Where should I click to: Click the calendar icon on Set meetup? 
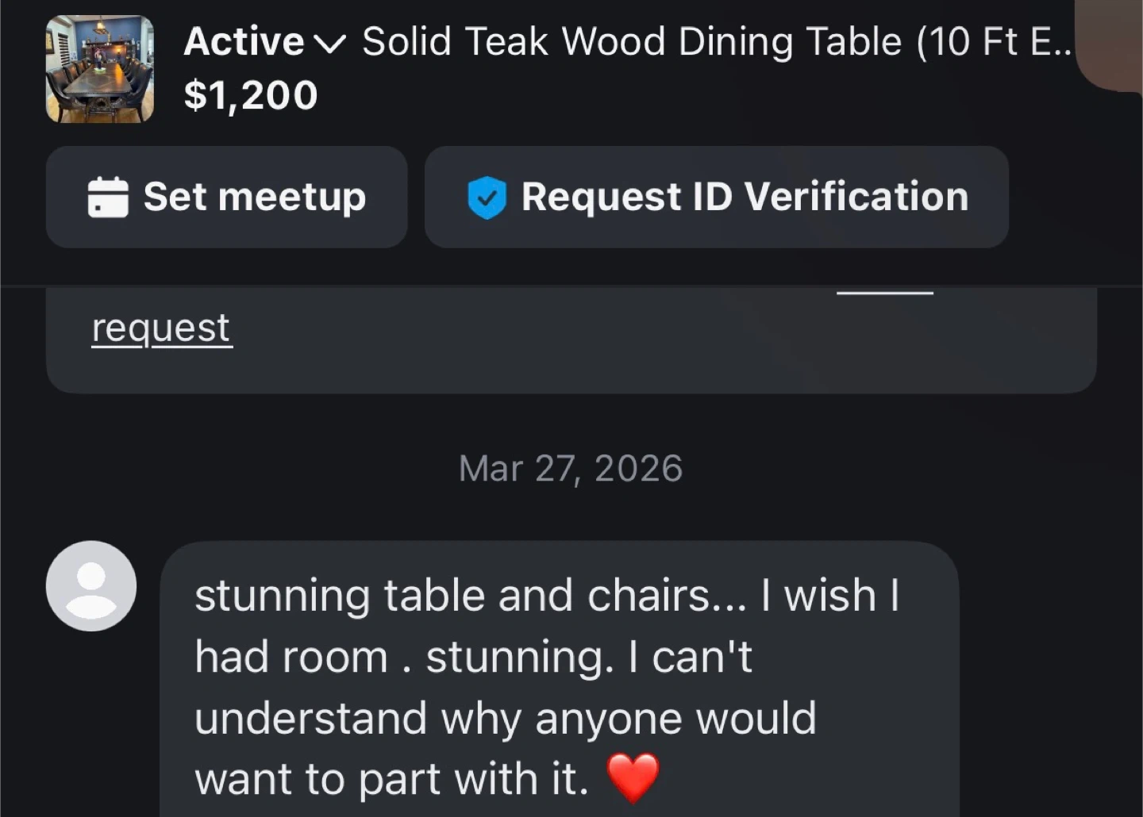107,197
